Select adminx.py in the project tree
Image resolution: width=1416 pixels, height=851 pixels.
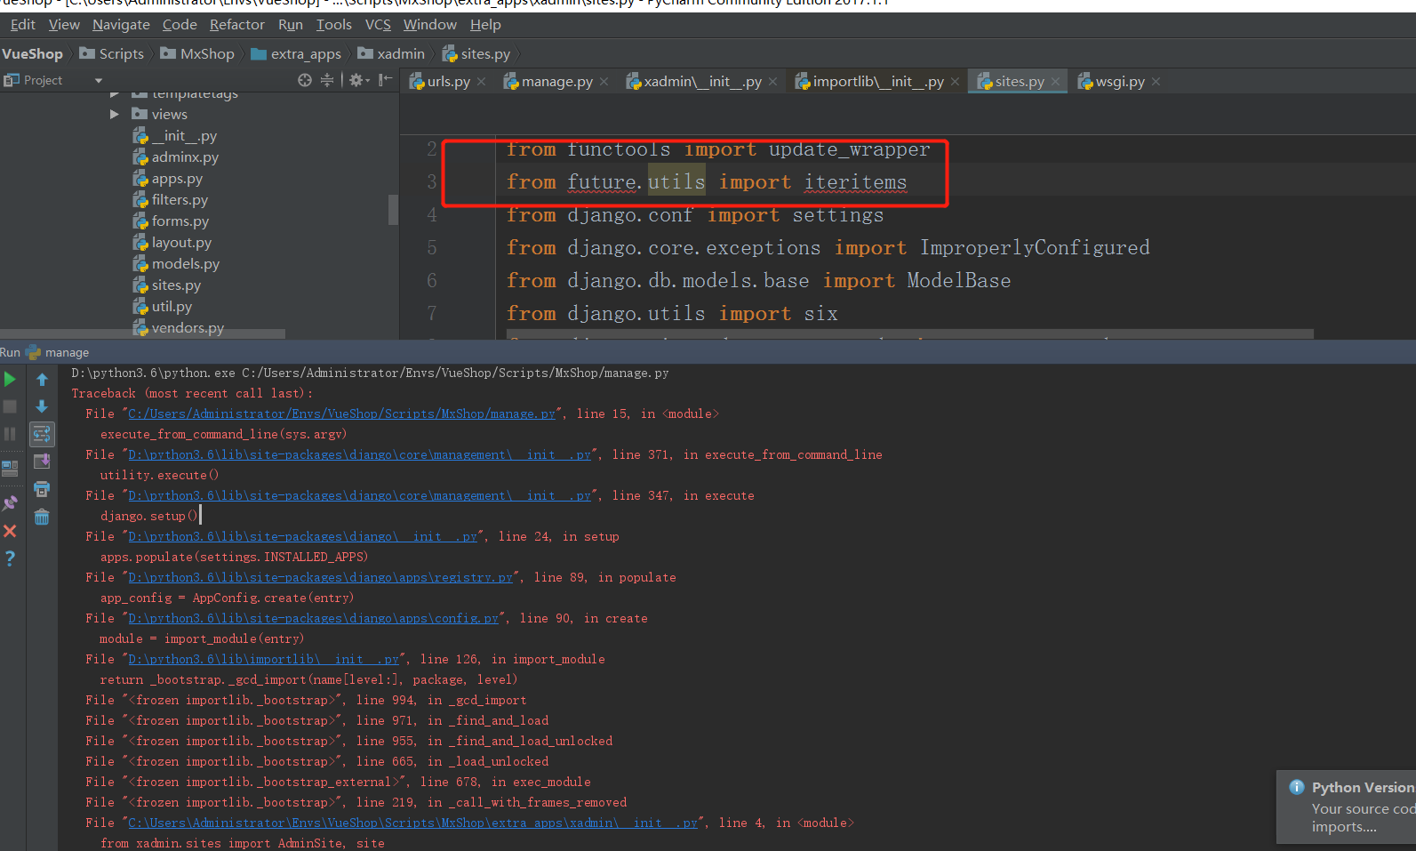(185, 157)
